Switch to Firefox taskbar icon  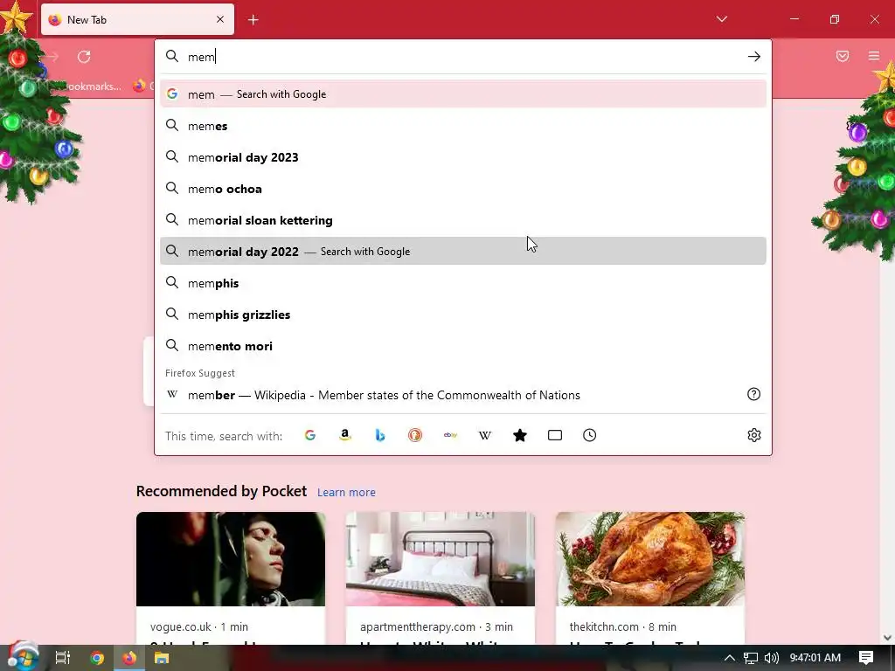click(129, 658)
